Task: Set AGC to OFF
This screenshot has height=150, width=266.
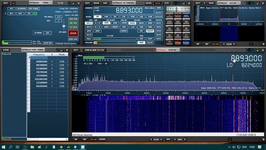Action: tap(141, 39)
